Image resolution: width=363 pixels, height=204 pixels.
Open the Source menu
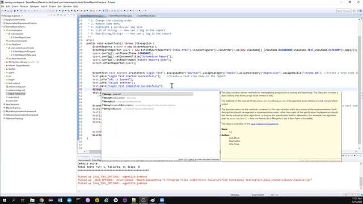[15, 6]
